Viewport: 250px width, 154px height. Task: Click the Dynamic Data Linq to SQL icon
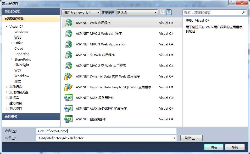coord(68,87)
